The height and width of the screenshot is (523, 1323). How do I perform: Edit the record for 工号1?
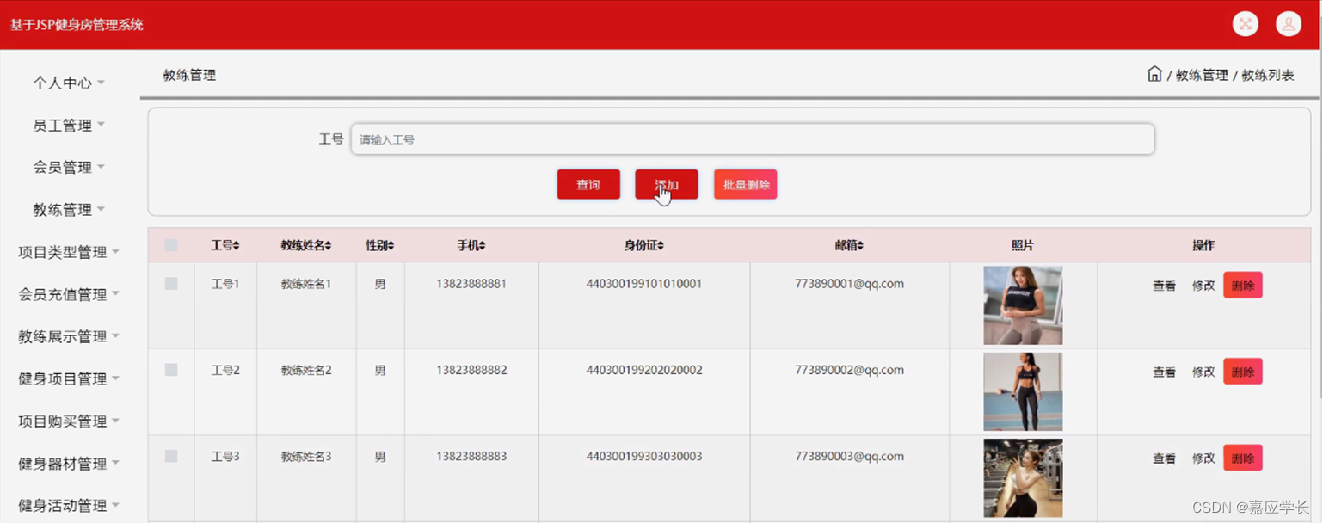coord(1203,286)
